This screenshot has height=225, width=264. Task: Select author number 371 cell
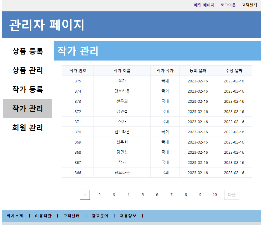[78, 122]
